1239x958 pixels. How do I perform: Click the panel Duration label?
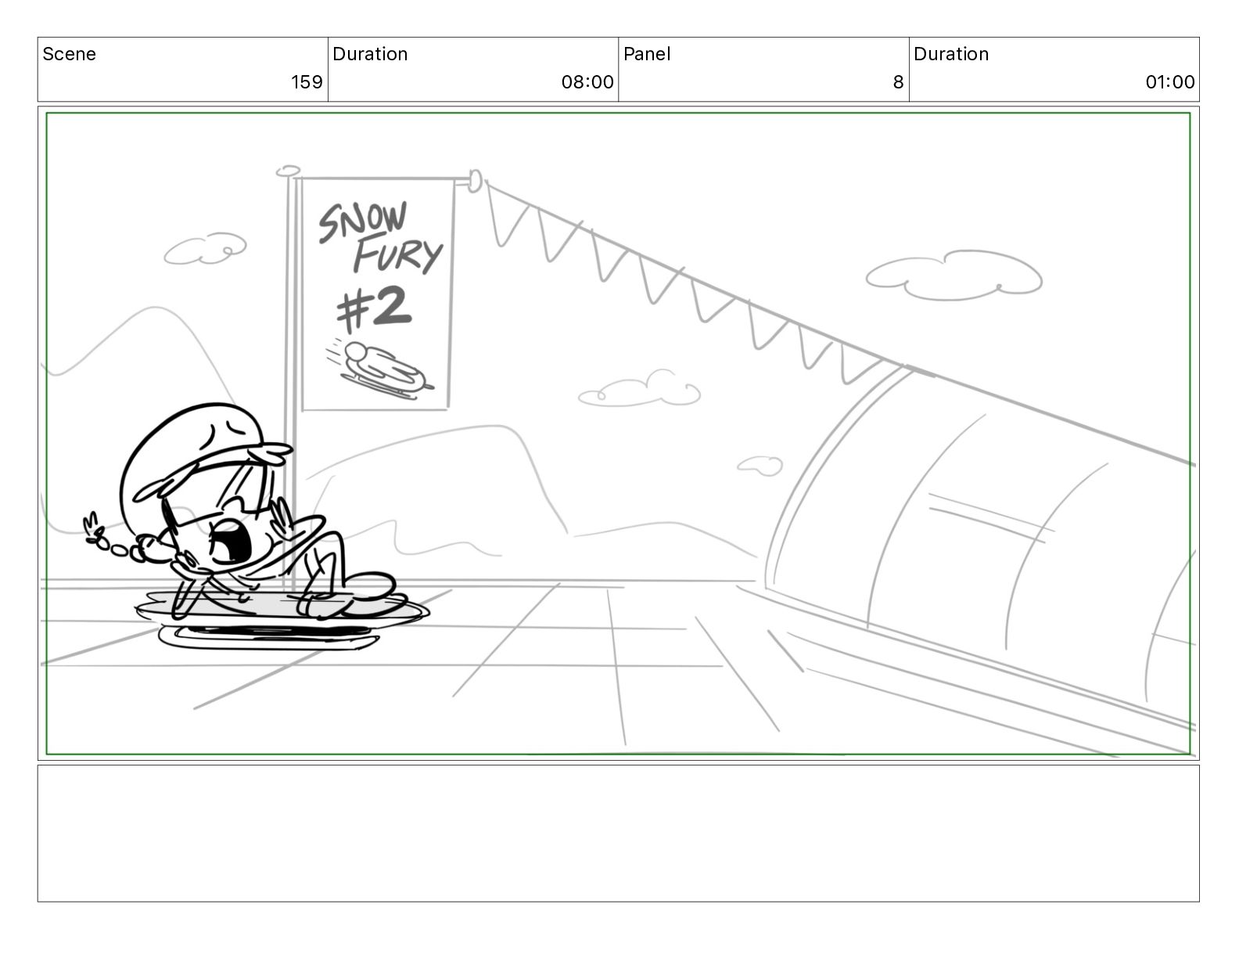951,54
